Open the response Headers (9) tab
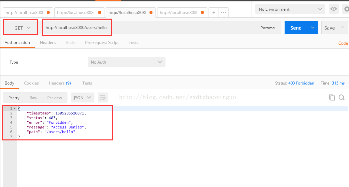 pos(60,83)
